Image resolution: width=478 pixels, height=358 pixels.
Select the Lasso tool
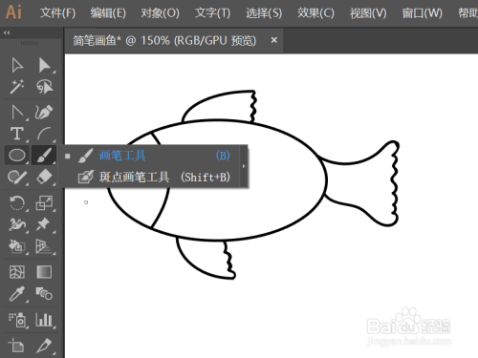[44, 87]
